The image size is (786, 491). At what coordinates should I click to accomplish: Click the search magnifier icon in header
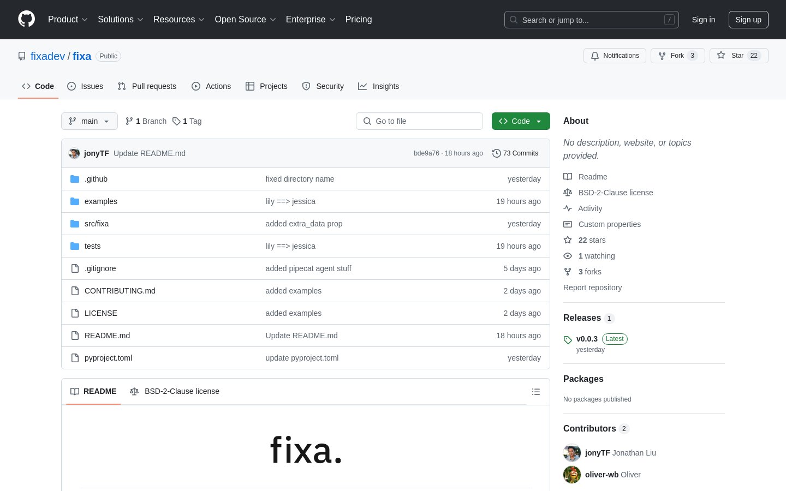click(x=514, y=20)
